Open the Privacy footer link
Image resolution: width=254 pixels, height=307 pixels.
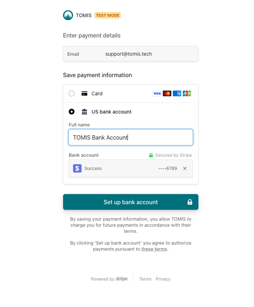(x=163, y=279)
